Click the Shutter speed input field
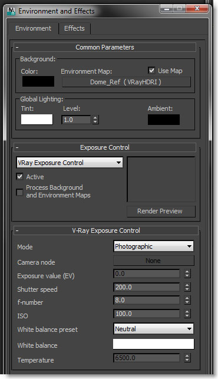The image size is (218, 379). point(147,287)
